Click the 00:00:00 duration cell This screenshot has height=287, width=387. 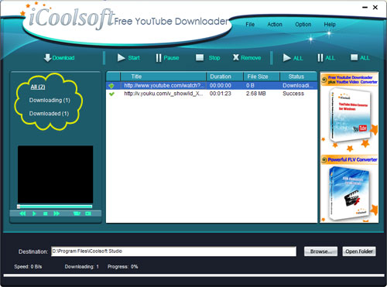(x=221, y=86)
